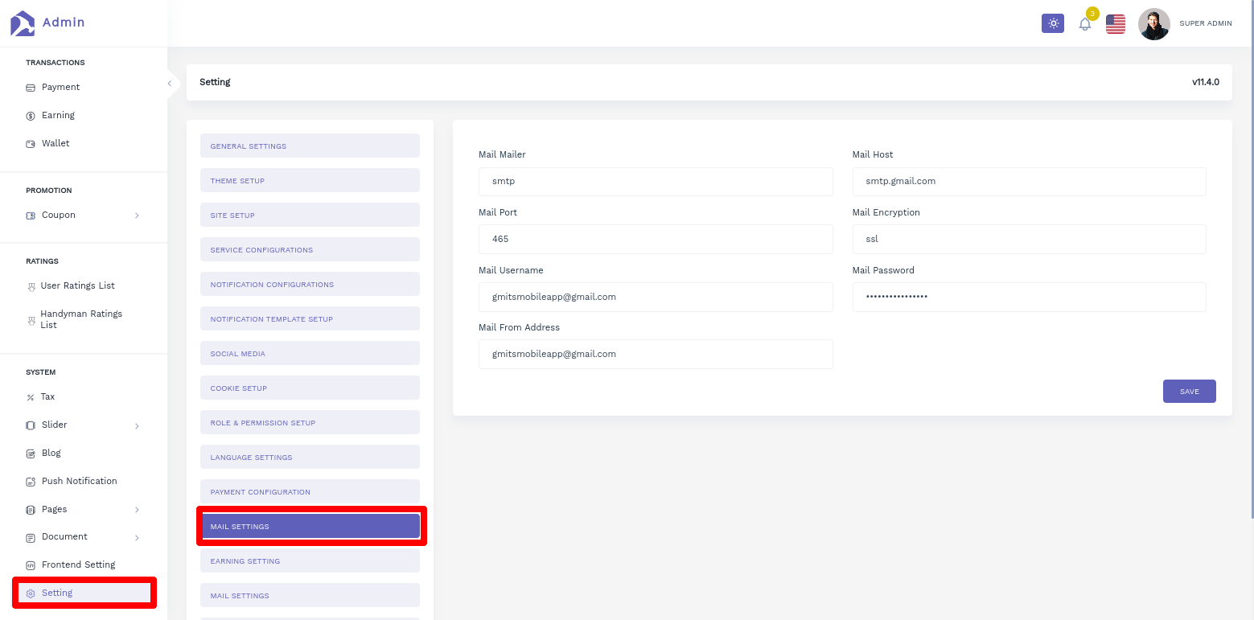Click the Admin brand name link
This screenshot has width=1254, height=620.
[x=64, y=23]
